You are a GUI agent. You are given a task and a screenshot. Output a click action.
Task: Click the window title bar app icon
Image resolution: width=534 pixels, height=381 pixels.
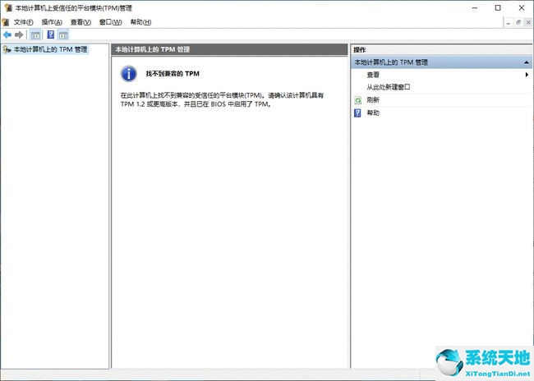tap(8, 7)
